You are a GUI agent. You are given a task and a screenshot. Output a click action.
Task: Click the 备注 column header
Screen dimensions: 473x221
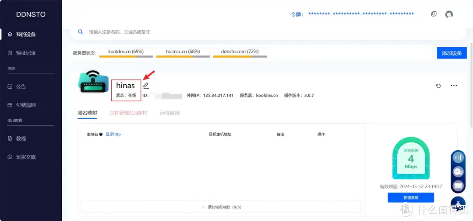[x=280, y=135]
